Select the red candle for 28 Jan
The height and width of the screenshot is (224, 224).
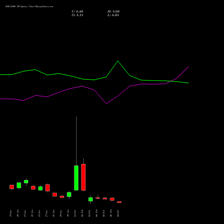(x=55, y=194)
